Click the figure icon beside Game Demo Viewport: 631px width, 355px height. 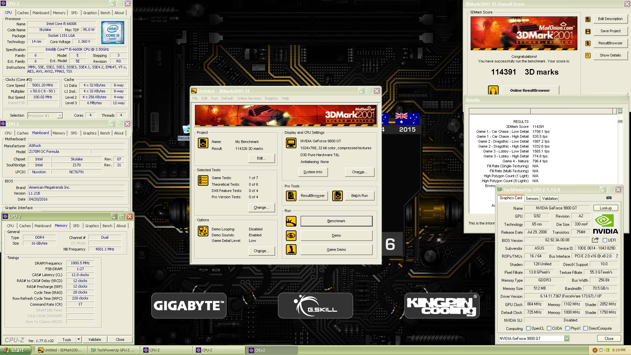pyautogui.click(x=291, y=249)
